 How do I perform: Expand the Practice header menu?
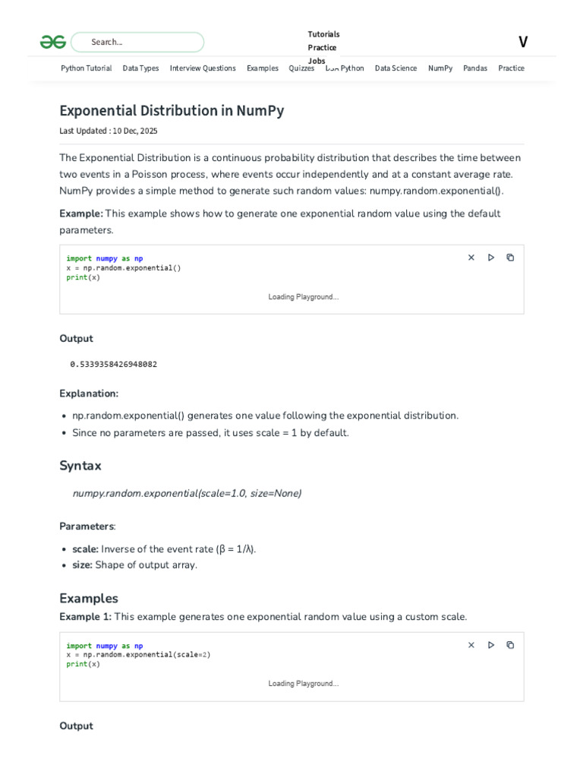[x=322, y=48]
